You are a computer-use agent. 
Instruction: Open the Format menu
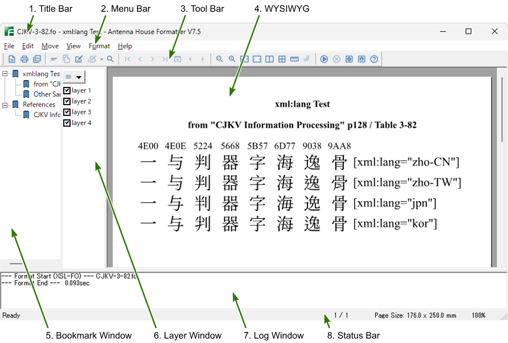[x=99, y=46]
